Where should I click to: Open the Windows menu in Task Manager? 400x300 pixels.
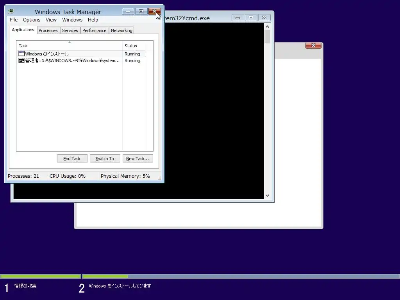point(72,20)
